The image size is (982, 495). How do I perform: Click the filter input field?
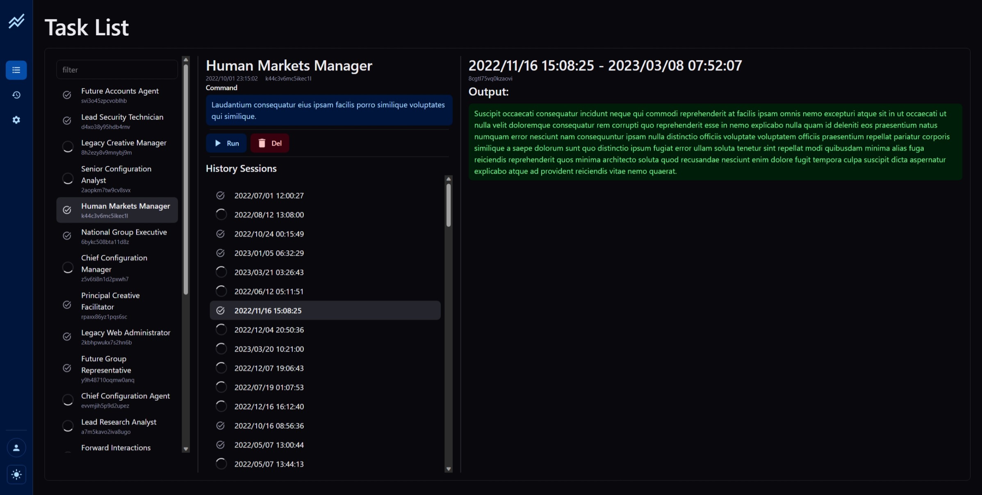pyautogui.click(x=117, y=70)
